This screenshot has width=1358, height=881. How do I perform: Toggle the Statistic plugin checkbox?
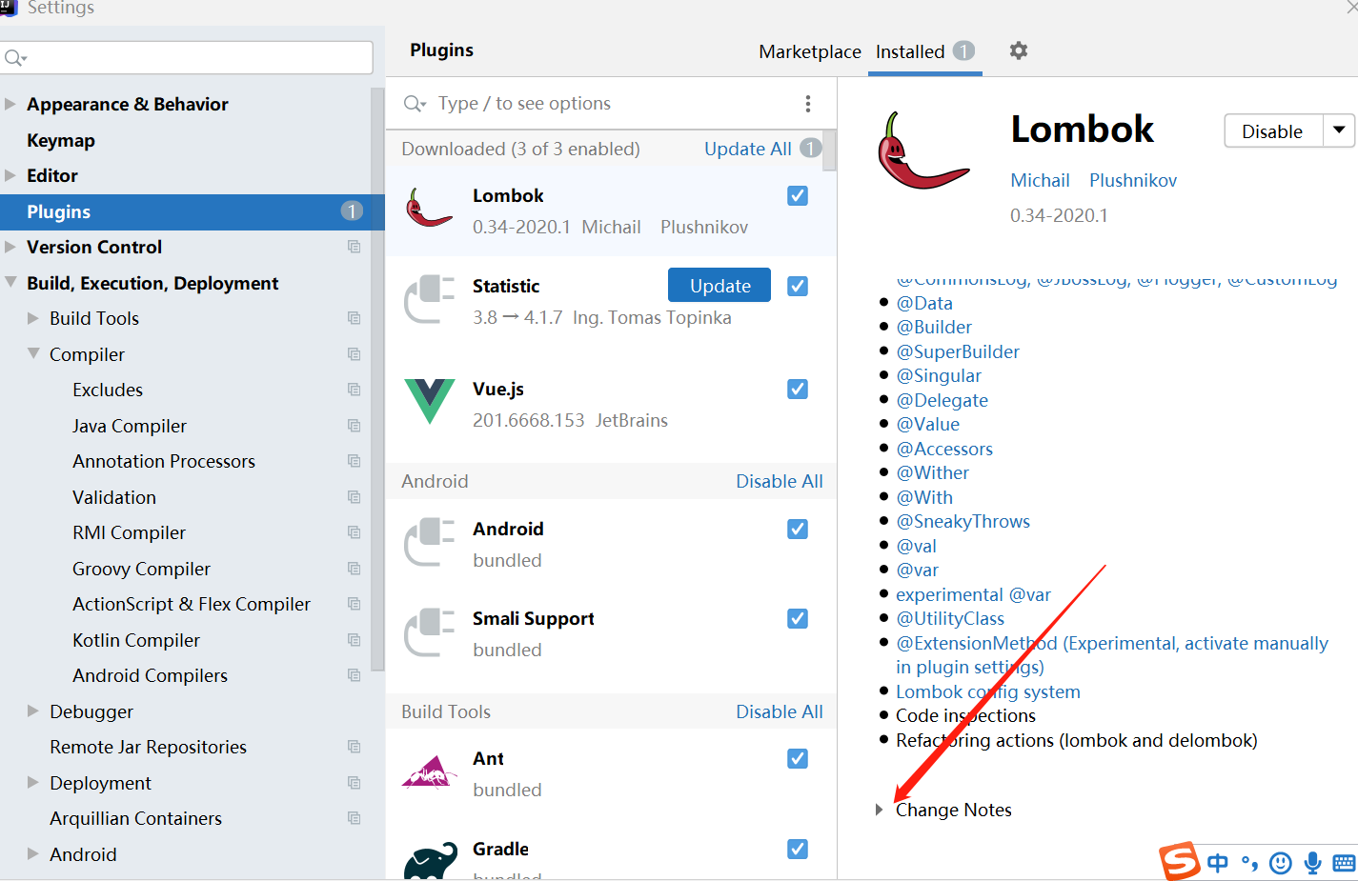click(x=798, y=286)
